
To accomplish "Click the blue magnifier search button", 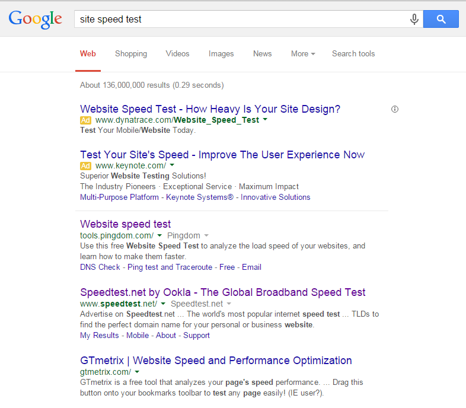I will pos(441,19).
